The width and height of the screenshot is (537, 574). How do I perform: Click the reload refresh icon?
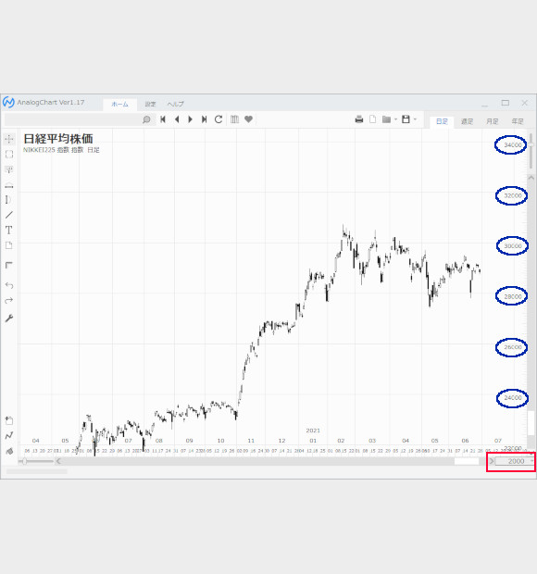[x=219, y=119]
